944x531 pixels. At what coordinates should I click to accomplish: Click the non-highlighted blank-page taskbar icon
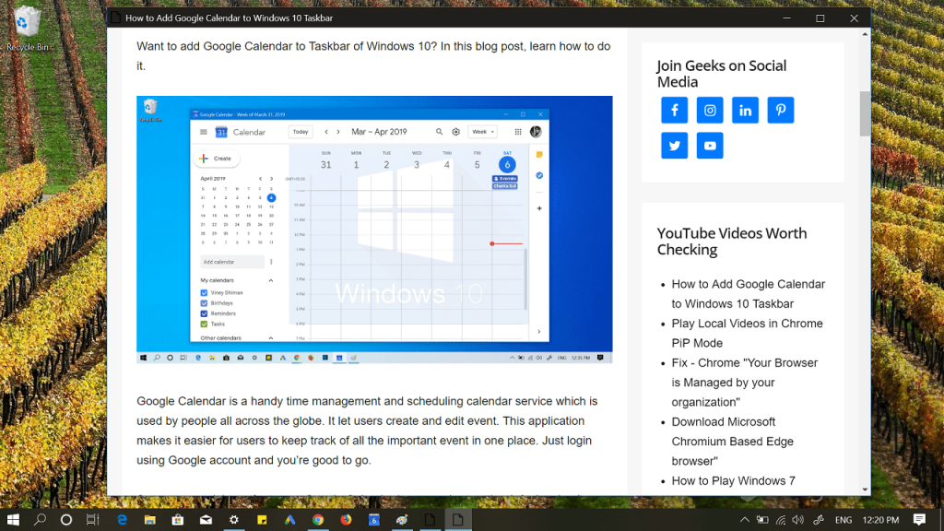(x=430, y=520)
